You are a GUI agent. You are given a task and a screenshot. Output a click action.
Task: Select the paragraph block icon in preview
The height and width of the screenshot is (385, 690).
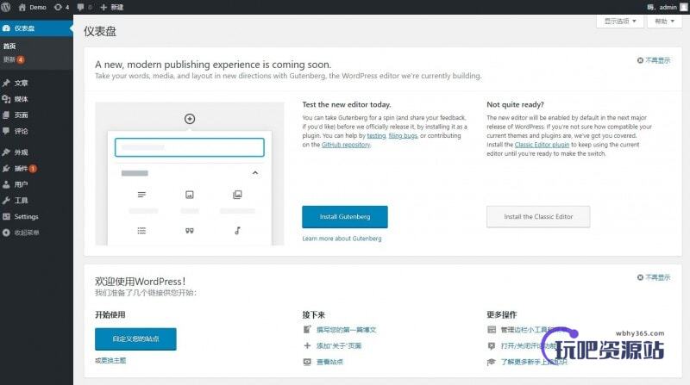pyautogui.click(x=141, y=195)
